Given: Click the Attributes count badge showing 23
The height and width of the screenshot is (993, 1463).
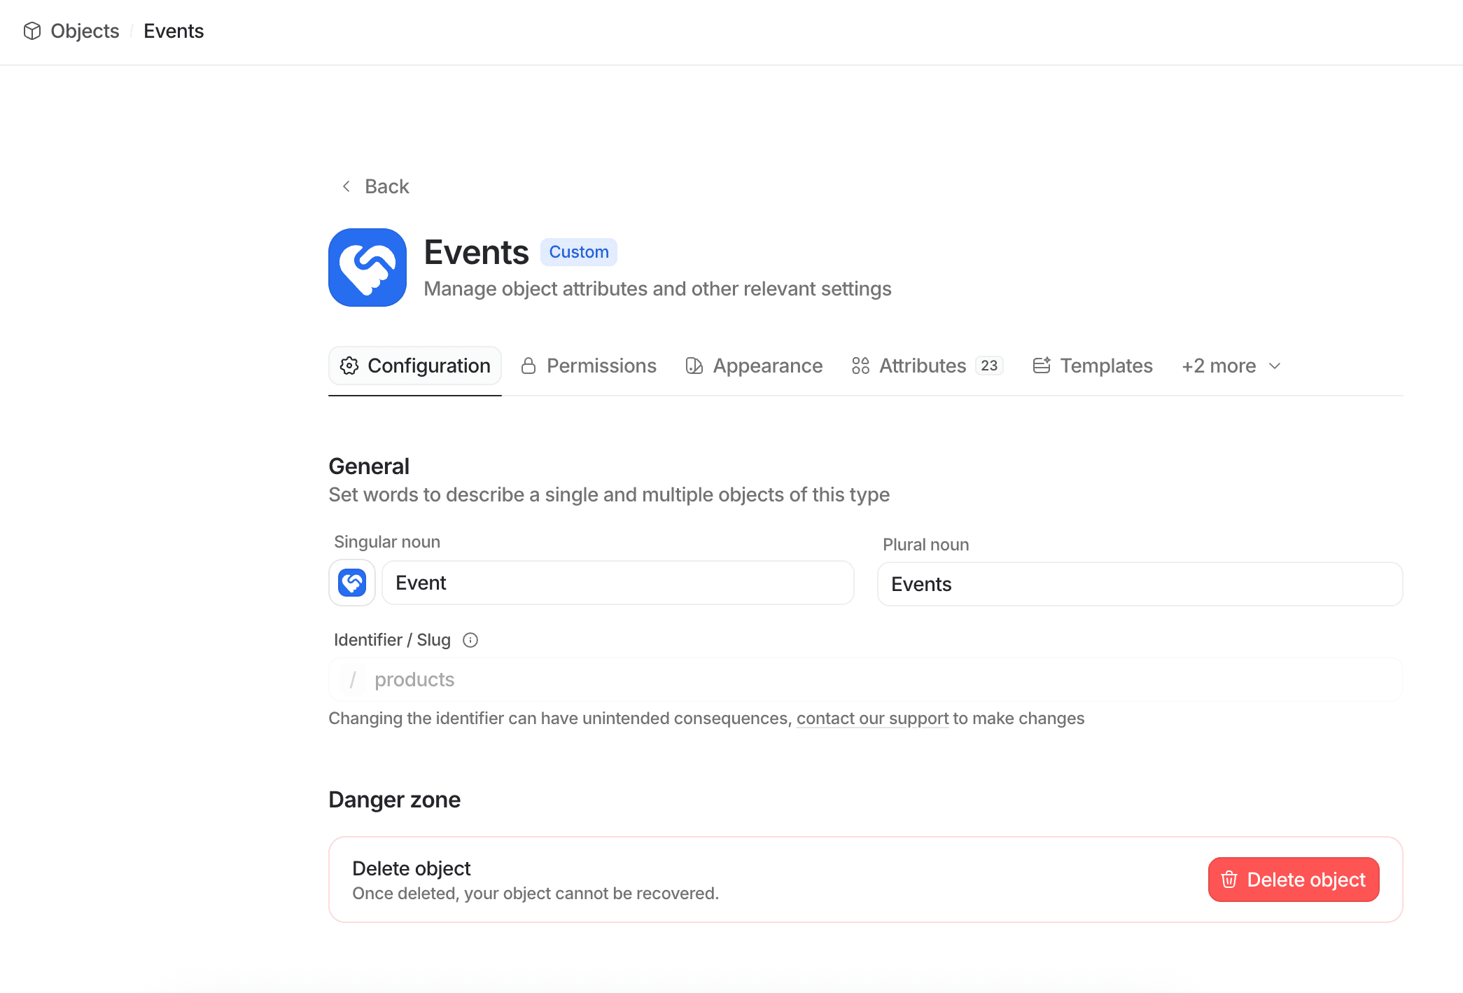Looking at the screenshot, I should point(989,365).
